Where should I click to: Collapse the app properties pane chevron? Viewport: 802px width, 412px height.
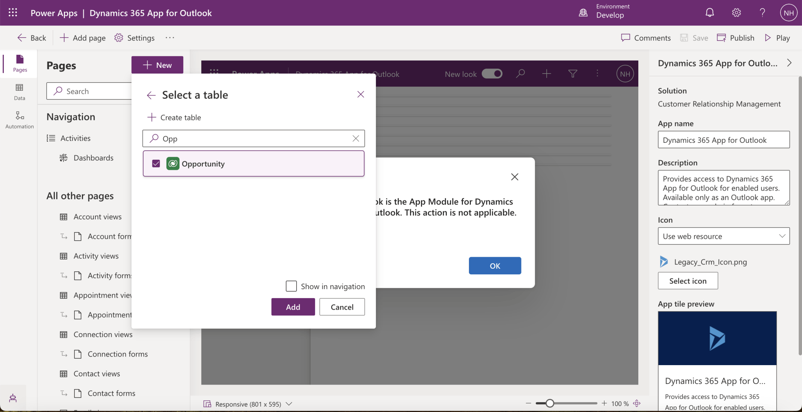click(789, 63)
